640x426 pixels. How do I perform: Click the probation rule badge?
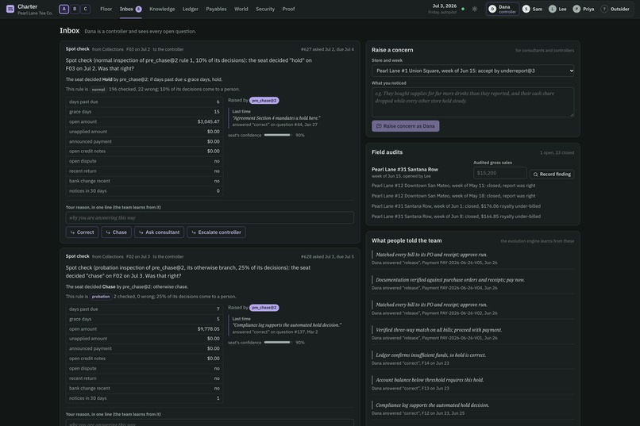pos(100,297)
